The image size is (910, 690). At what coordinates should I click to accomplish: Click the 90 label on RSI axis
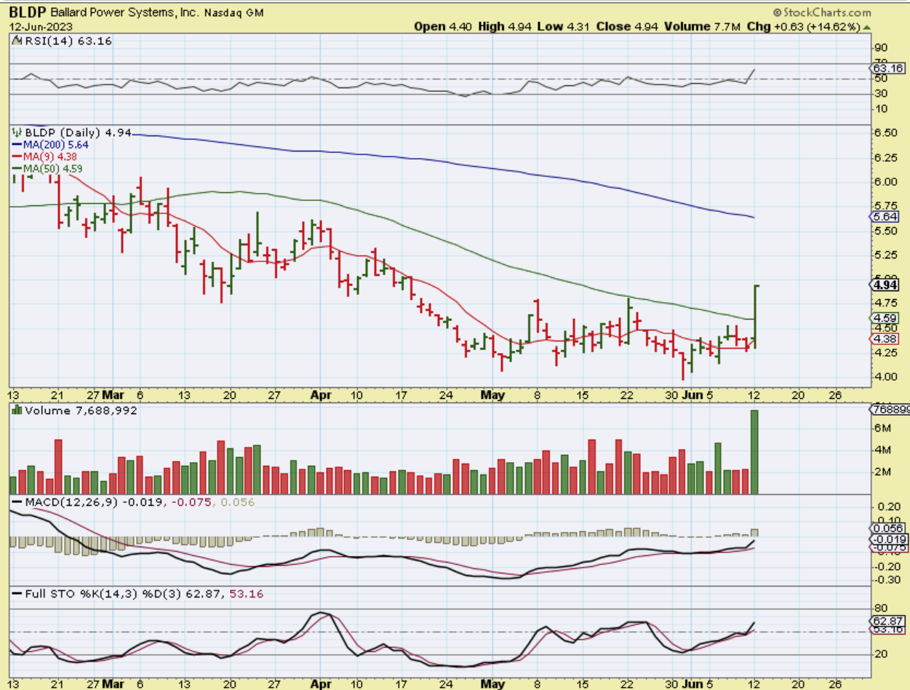coord(881,47)
